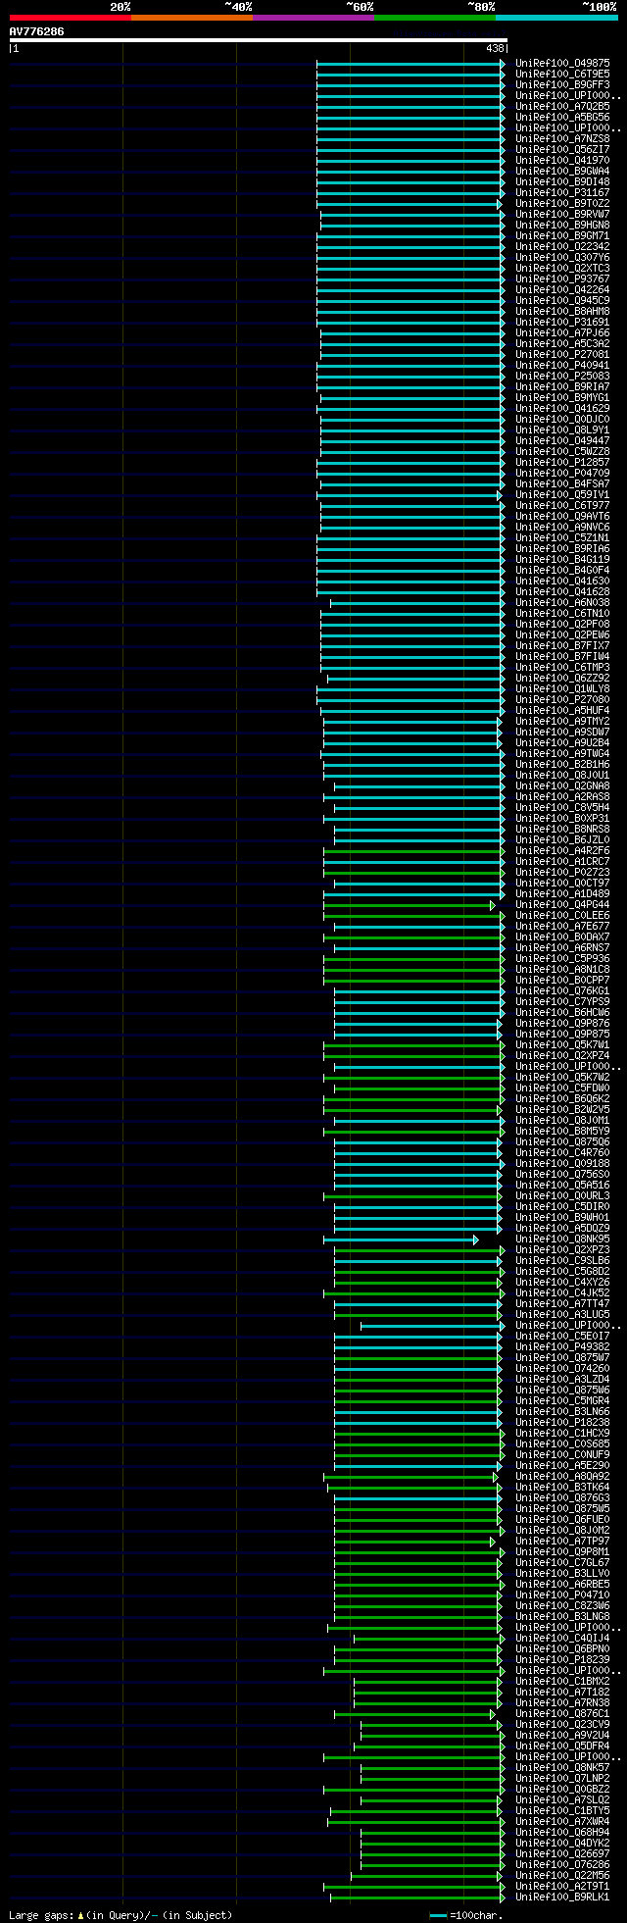This screenshot has width=627, height=1923.
Task: Select the UniRef100_Q76KG1 label
Action: pyautogui.click(x=563, y=991)
